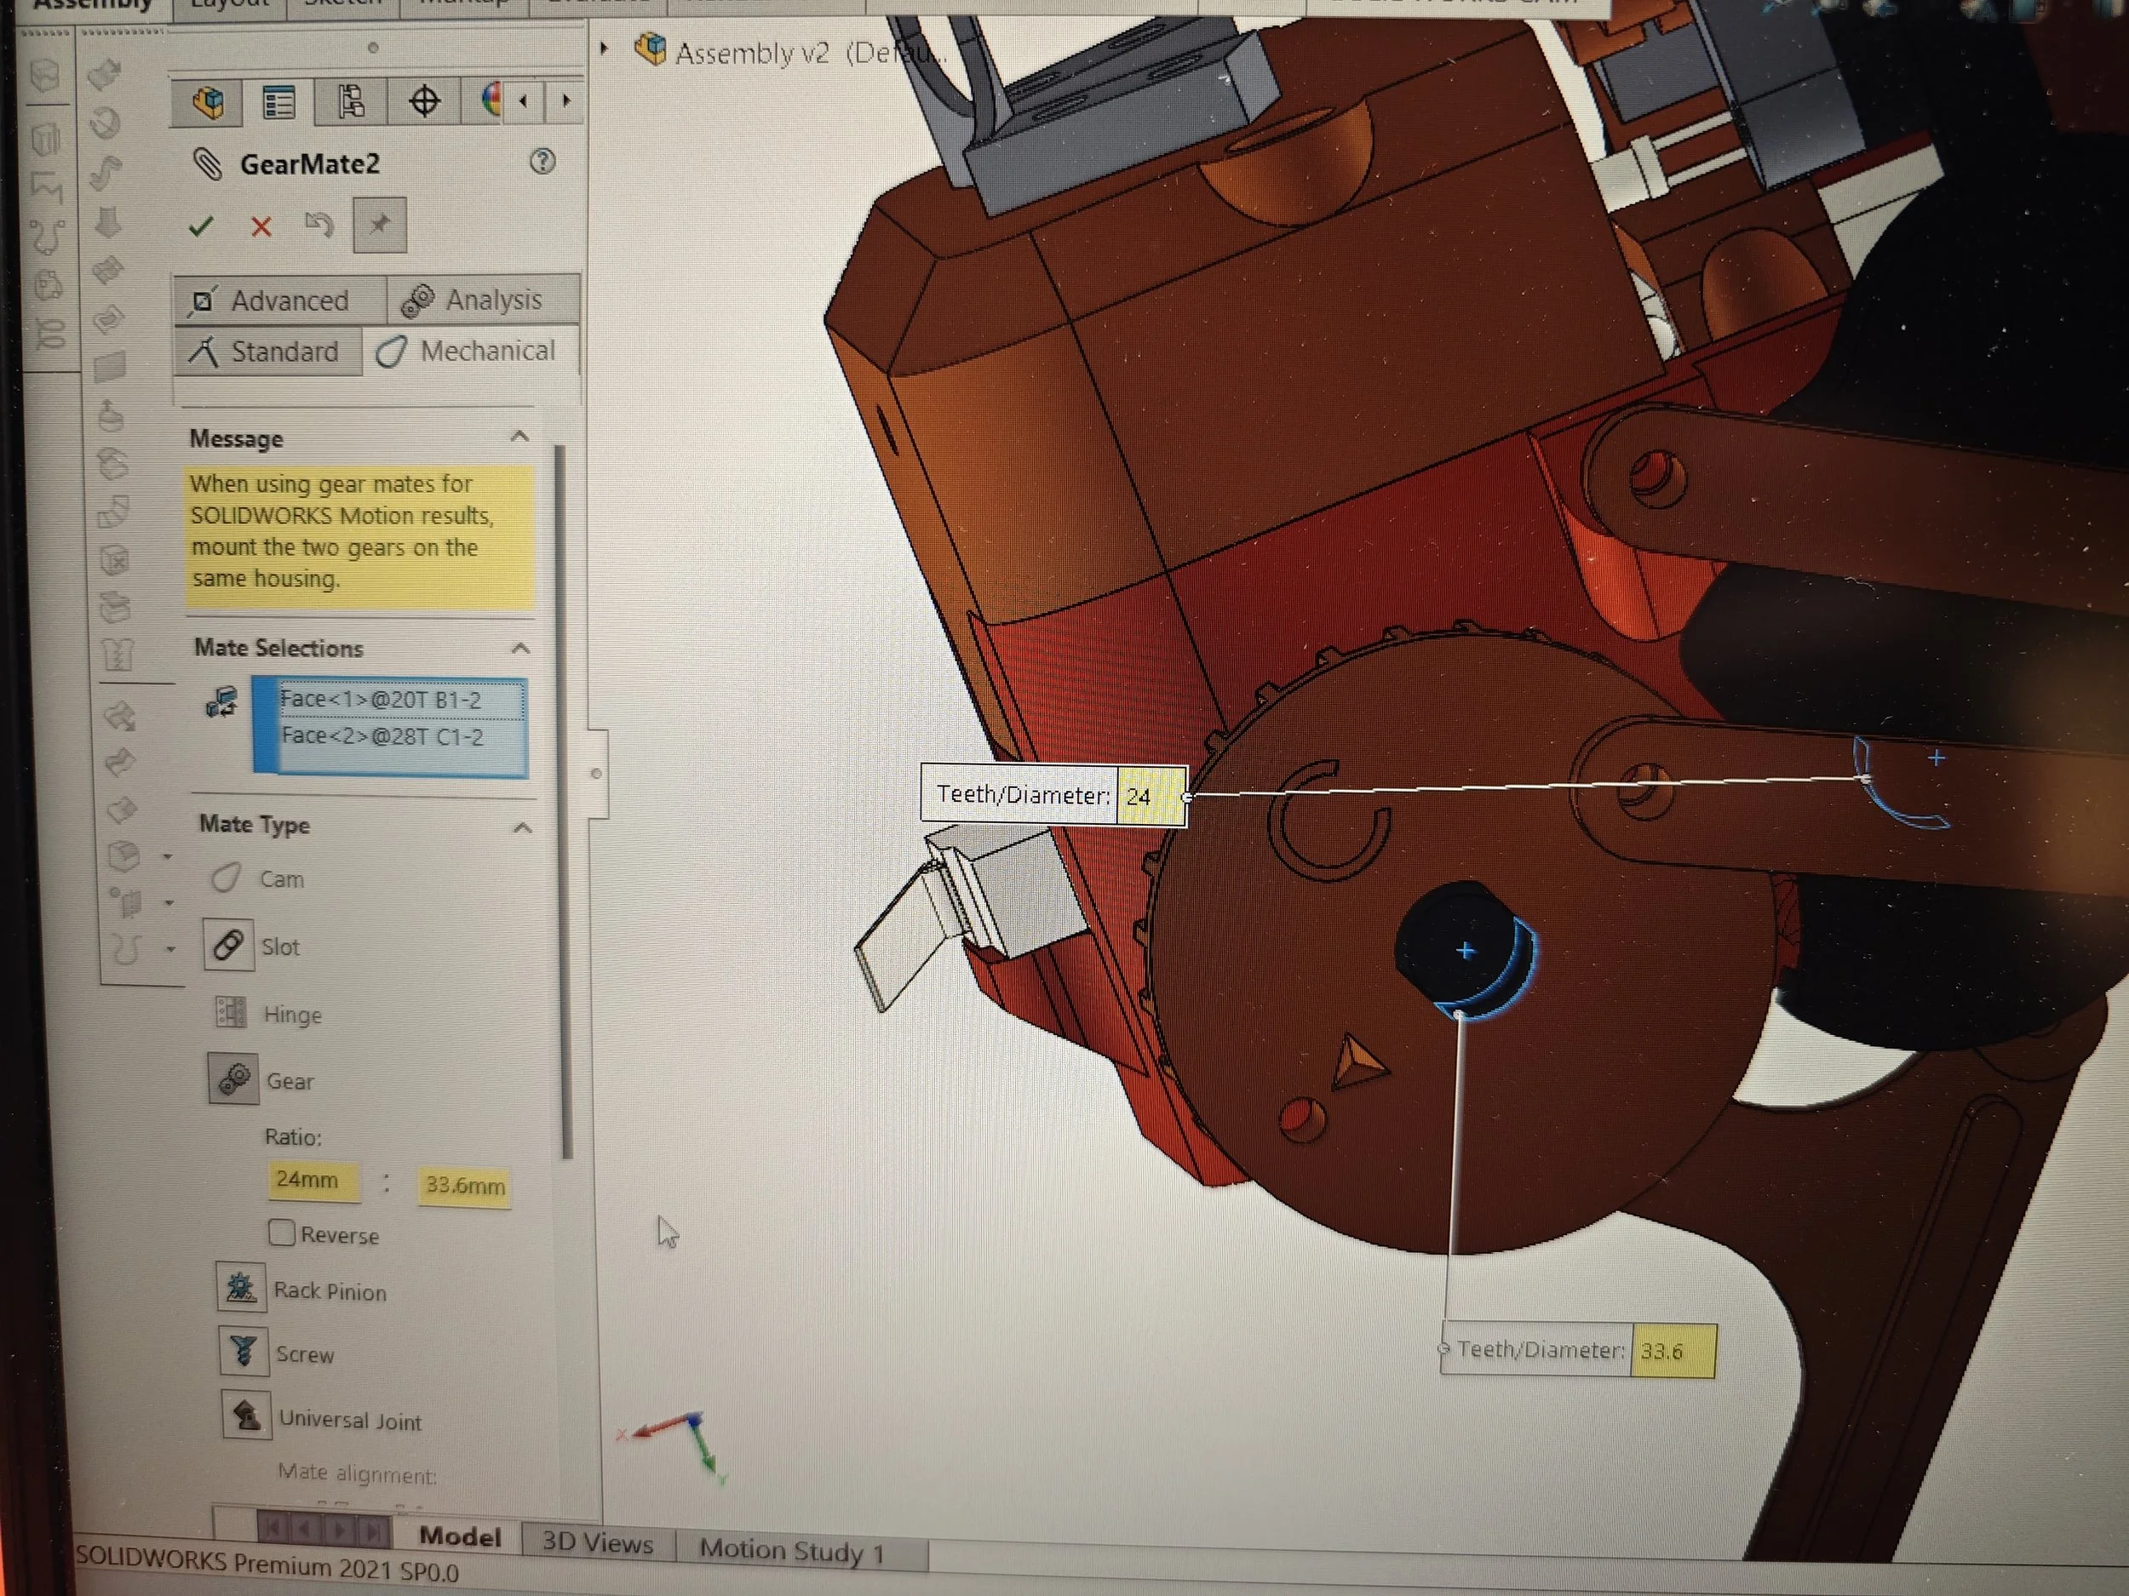The image size is (2129, 1596).
Task: Open the FeatureManager design tree tab icon
Action: tap(207, 102)
